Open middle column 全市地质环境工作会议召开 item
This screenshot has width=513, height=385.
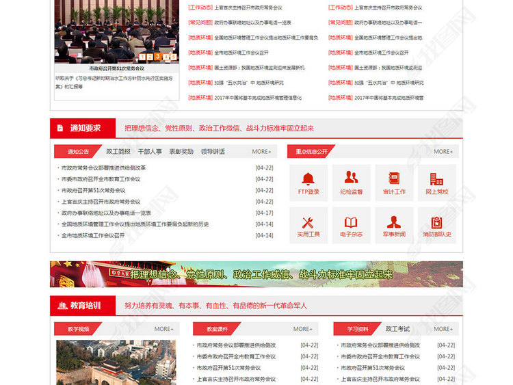[x=228, y=53]
